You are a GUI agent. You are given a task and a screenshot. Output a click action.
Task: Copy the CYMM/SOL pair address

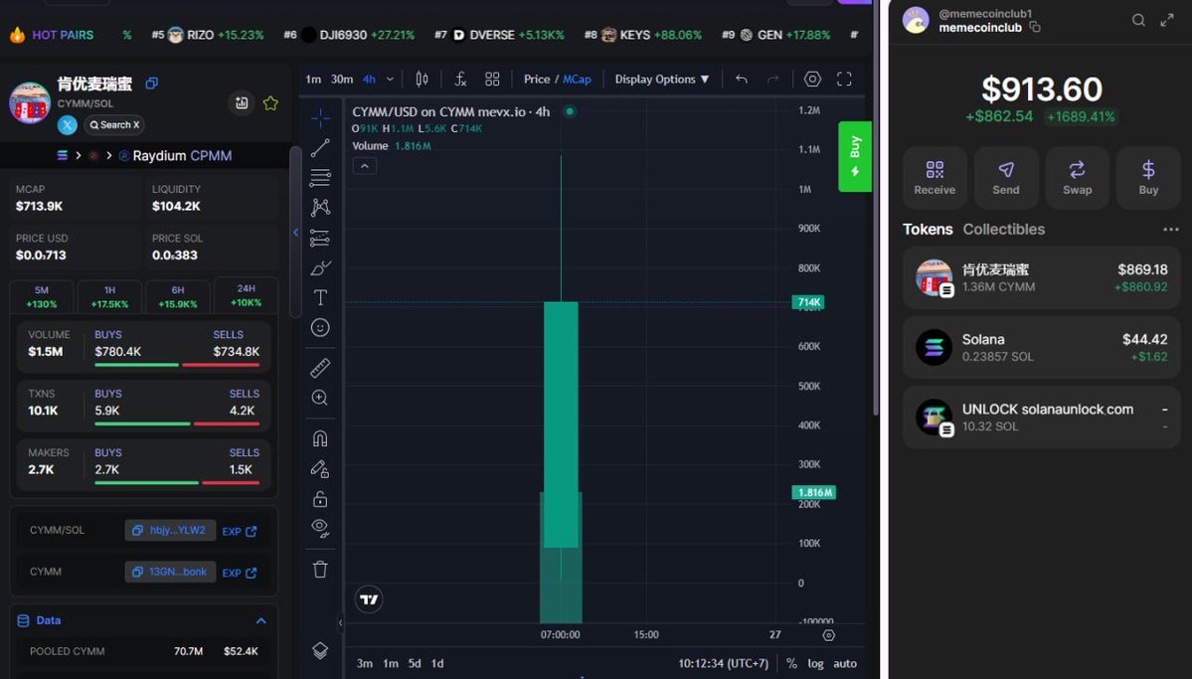tap(170, 531)
